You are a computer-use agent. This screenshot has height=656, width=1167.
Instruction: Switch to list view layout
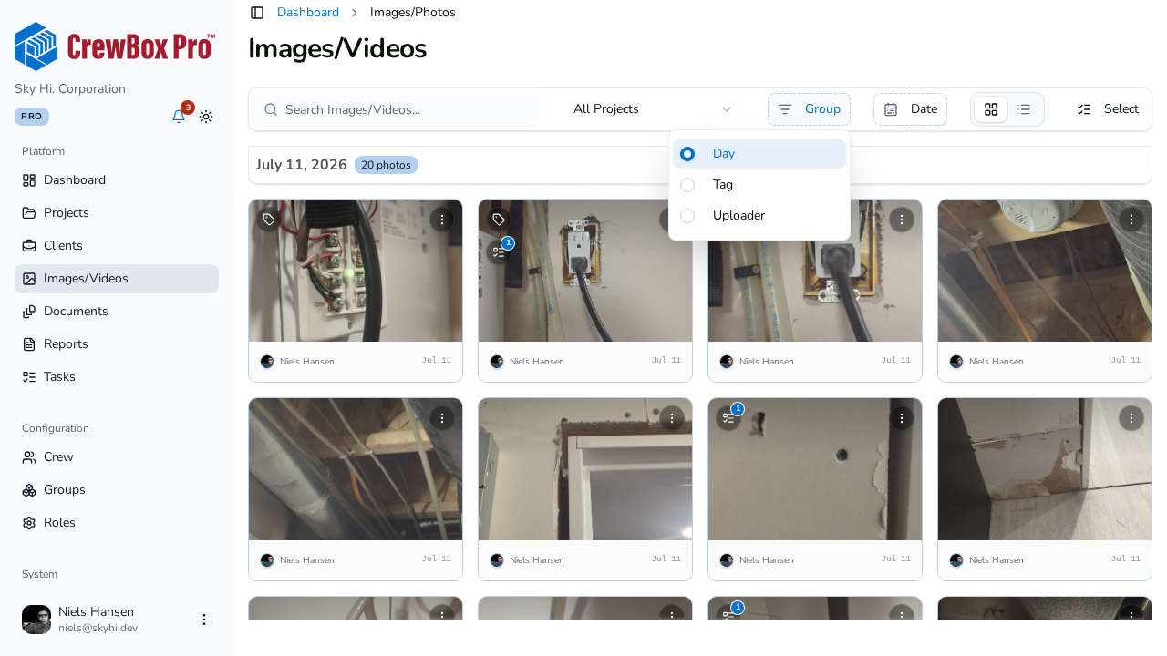tap(1024, 109)
